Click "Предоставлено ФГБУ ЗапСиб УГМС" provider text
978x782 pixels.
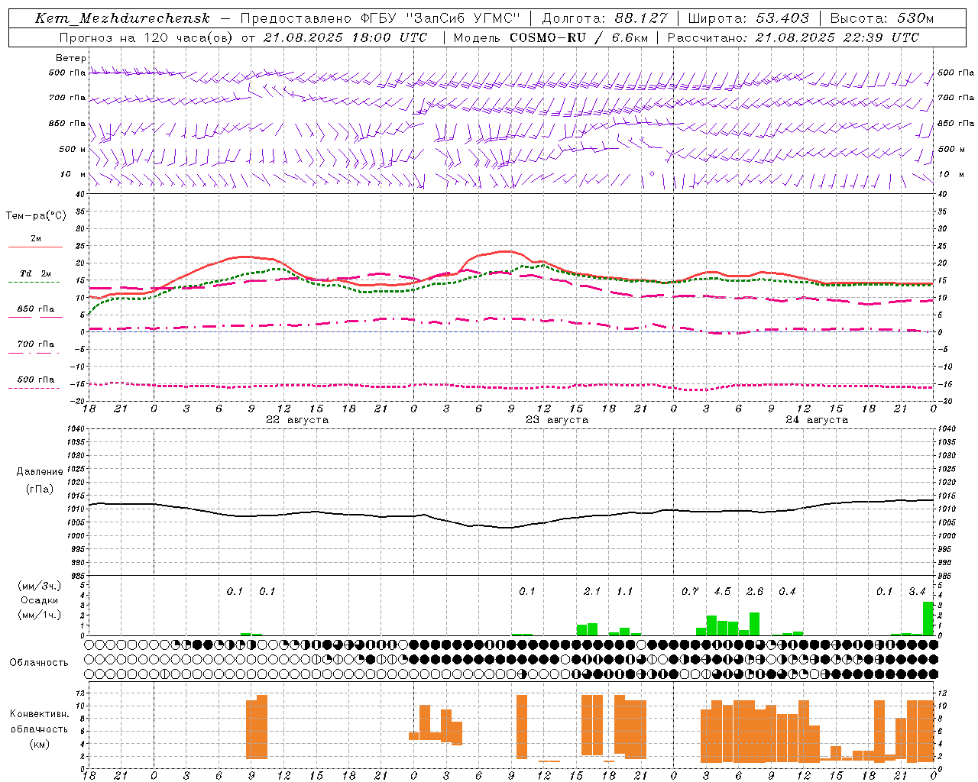coord(381,18)
